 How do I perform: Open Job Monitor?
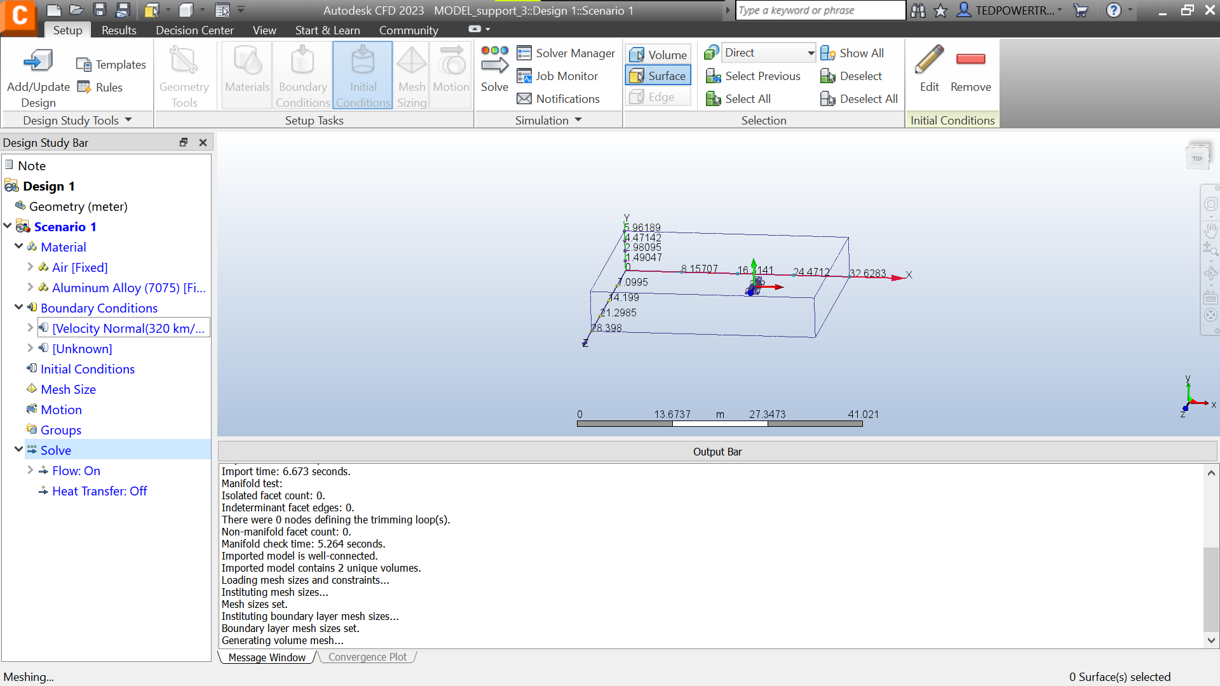[557, 76]
